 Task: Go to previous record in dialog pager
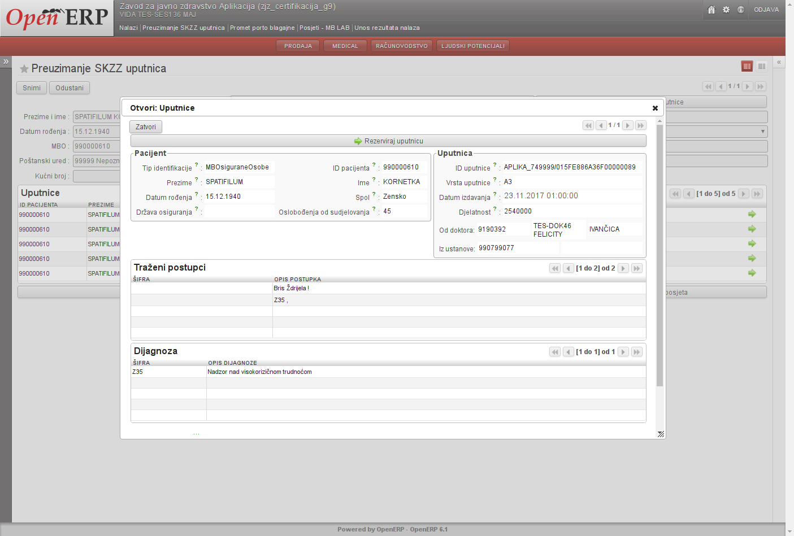[x=601, y=125]
